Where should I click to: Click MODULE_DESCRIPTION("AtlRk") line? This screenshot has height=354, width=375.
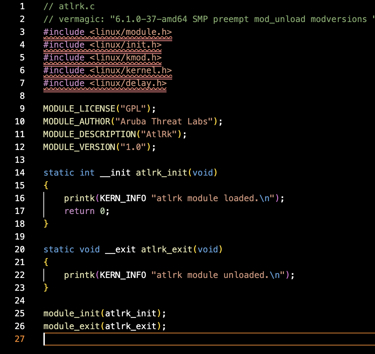pyautogui.click(x=115, y=134)
